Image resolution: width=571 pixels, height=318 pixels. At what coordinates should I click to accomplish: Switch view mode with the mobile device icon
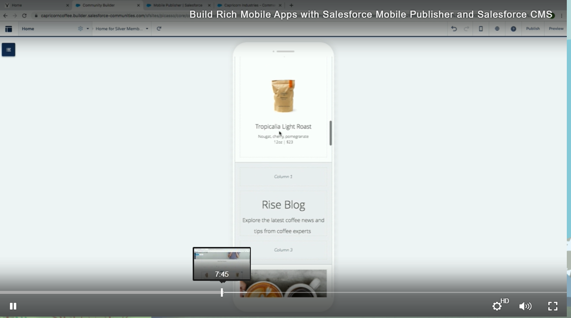481,29
